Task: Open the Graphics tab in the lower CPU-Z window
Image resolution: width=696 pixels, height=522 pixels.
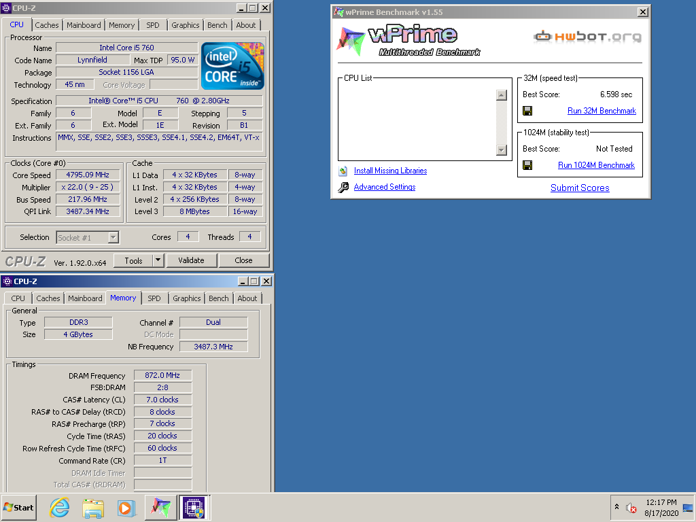Action: pyautogui.click(x=186, y=298)
